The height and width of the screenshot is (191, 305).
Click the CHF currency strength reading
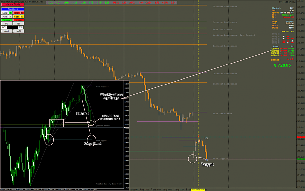(x=103, y=3)
